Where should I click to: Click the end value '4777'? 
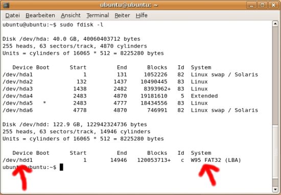pos(120,103)
